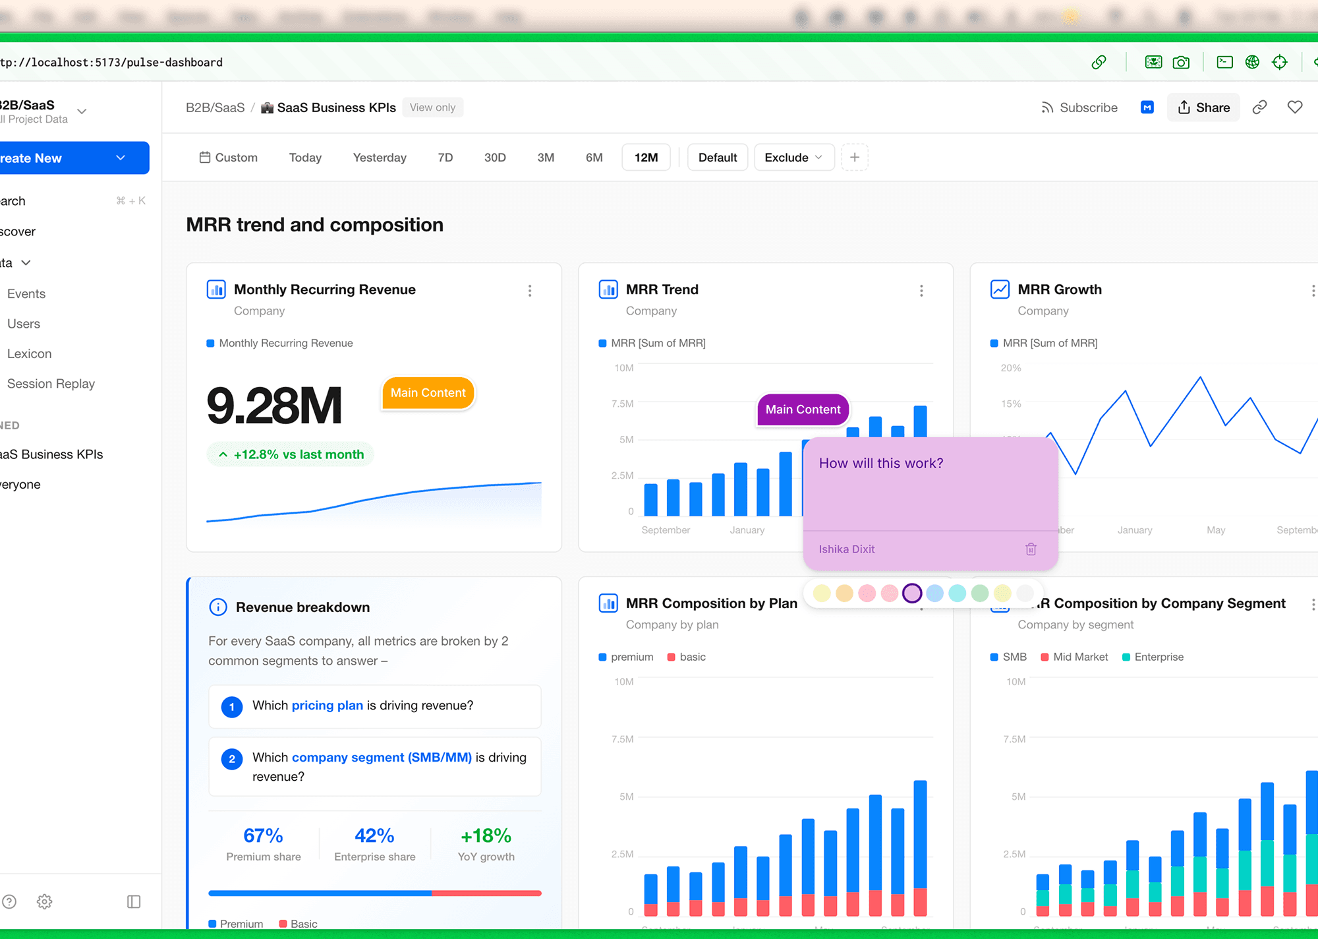Open the Exclude dropdown
This screenshot has width=1318, height=939.
pyautogui.click(x=793, y=158)
